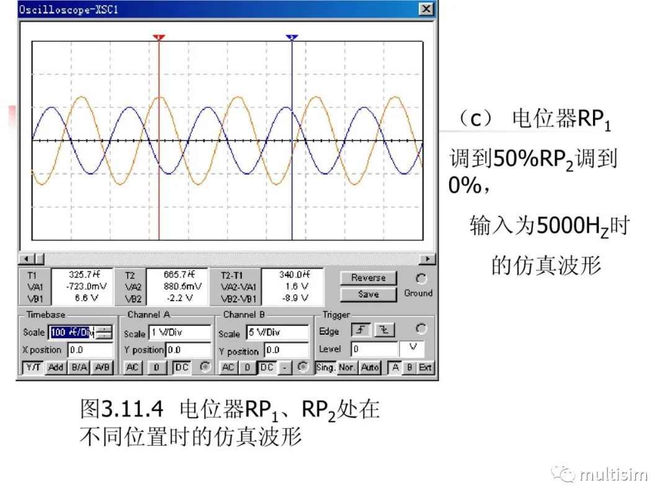
Task: Select the falling edge trigger icon
Action: [385, 329]
